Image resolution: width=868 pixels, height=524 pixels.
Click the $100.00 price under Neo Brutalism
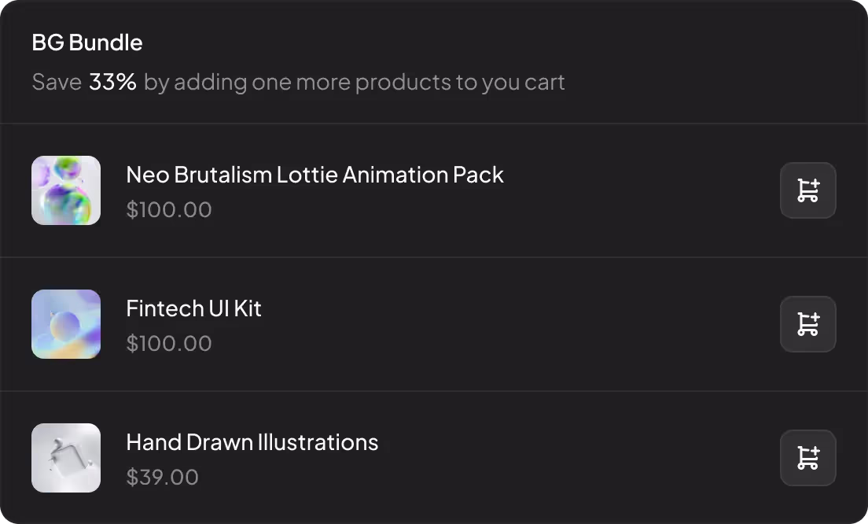(x=169, y=210)
